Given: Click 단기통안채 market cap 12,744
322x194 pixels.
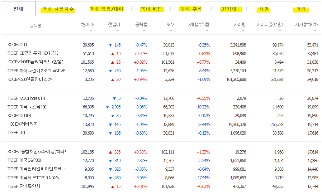Looking at the screenshot, I should (313, 186).
